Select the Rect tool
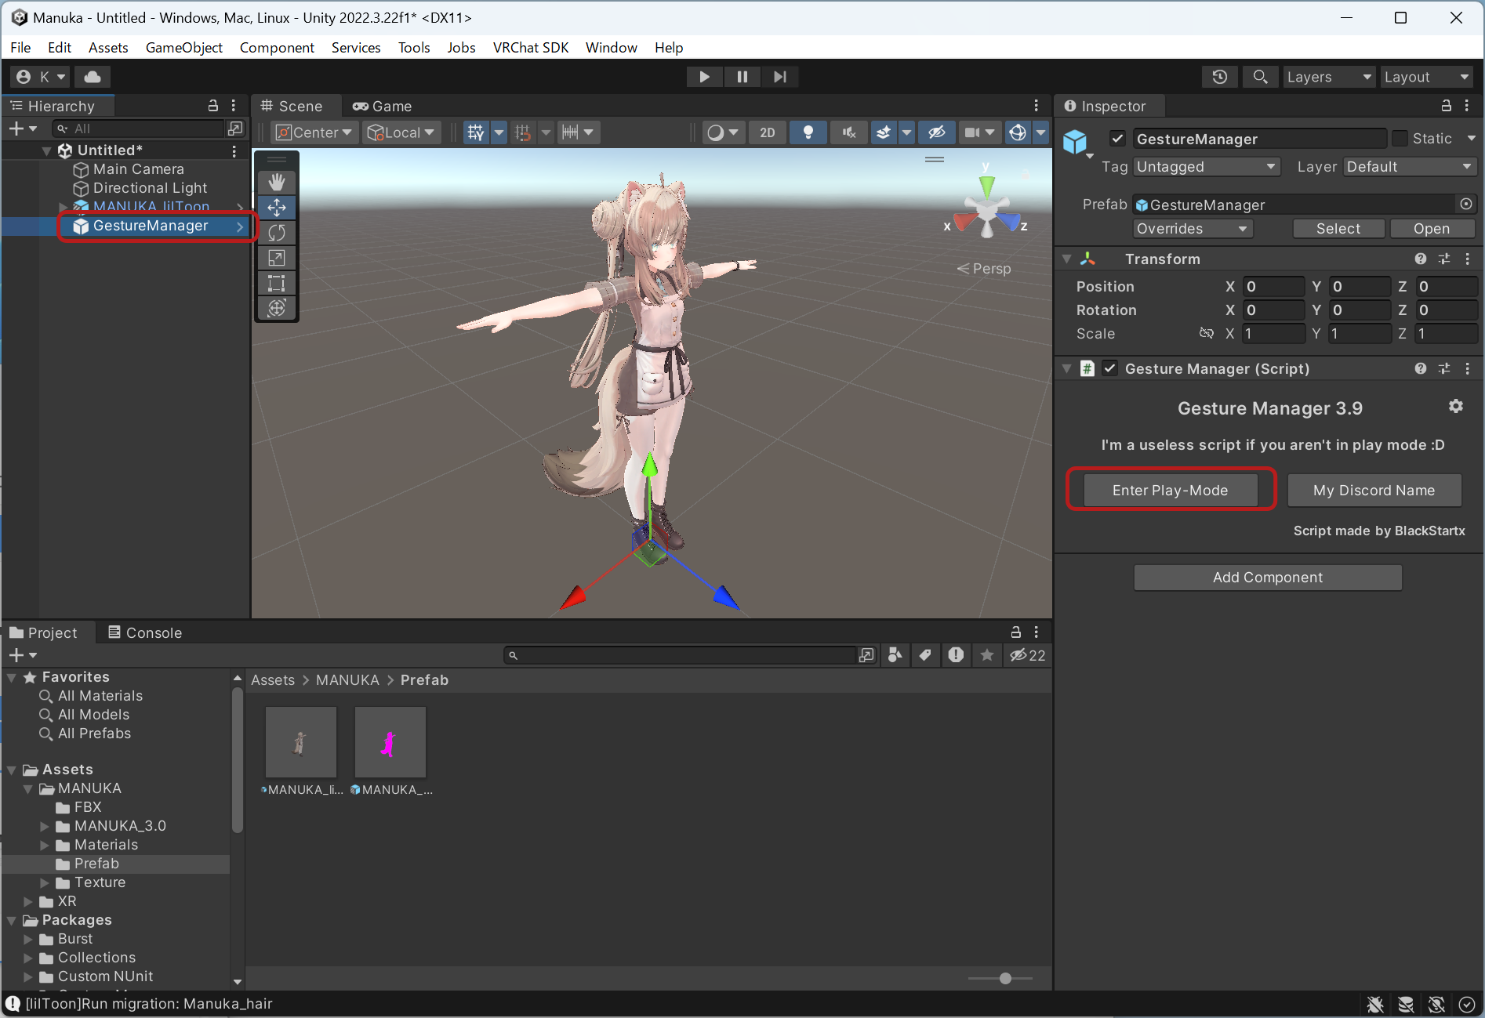Image resolution: width=1485 pixels, height=1018 pixels. [x=277, y=283]
